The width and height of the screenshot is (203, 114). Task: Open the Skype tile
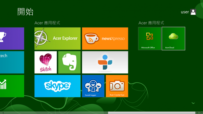tap(57, 86)
